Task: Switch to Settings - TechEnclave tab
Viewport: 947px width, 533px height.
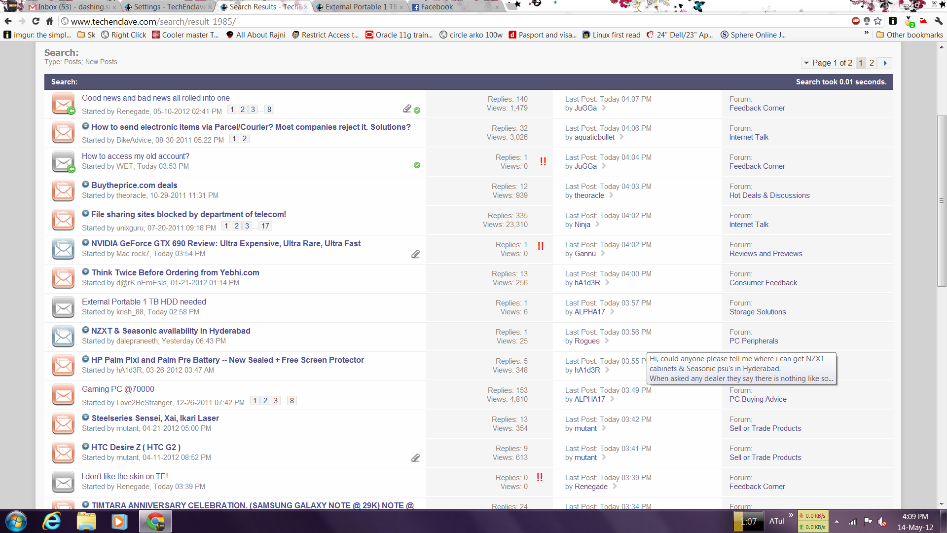Action: 168,7
